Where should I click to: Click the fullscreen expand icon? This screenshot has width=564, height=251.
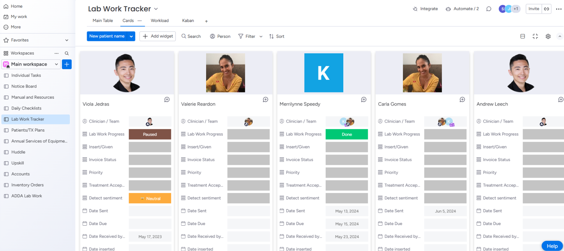[535, 36]
